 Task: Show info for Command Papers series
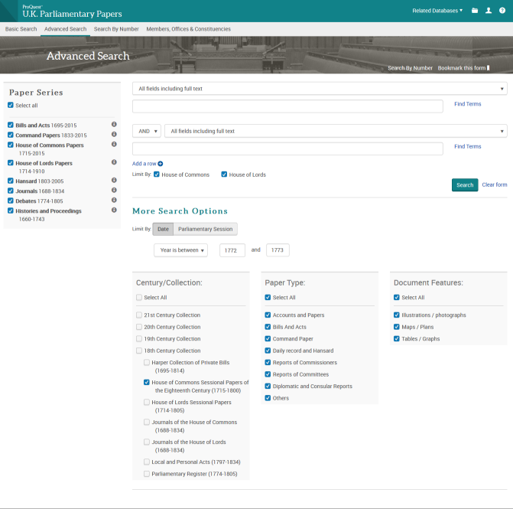coord(114,134)
